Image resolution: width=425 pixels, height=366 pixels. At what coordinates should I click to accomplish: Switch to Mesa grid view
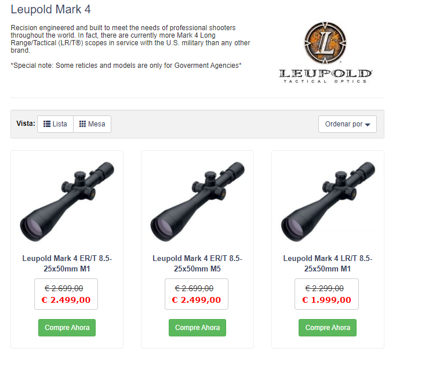coord(92,124)
